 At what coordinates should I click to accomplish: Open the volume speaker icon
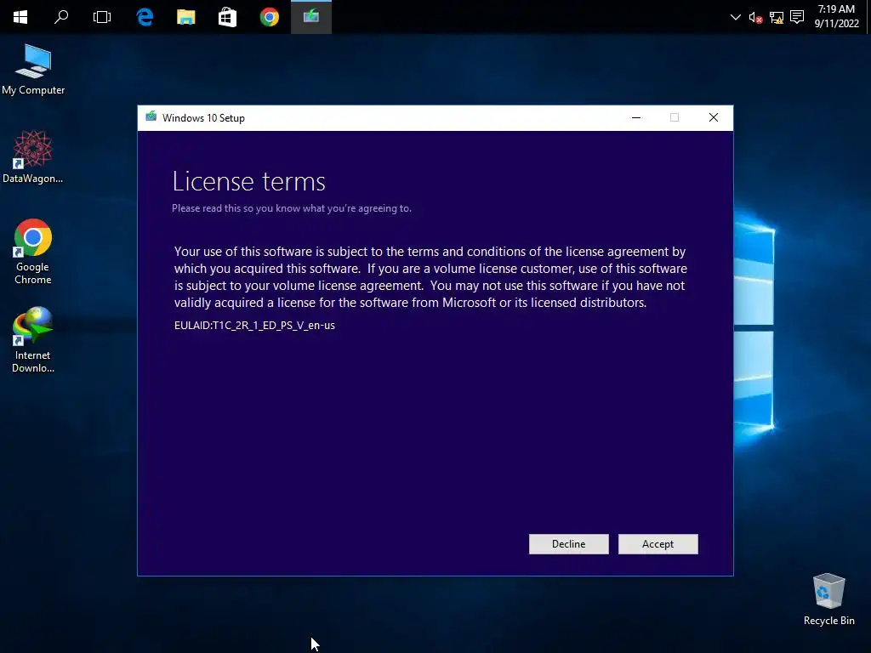(x=755, y=18)
